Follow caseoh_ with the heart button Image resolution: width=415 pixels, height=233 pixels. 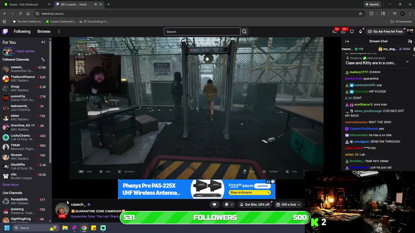[214, 205]
